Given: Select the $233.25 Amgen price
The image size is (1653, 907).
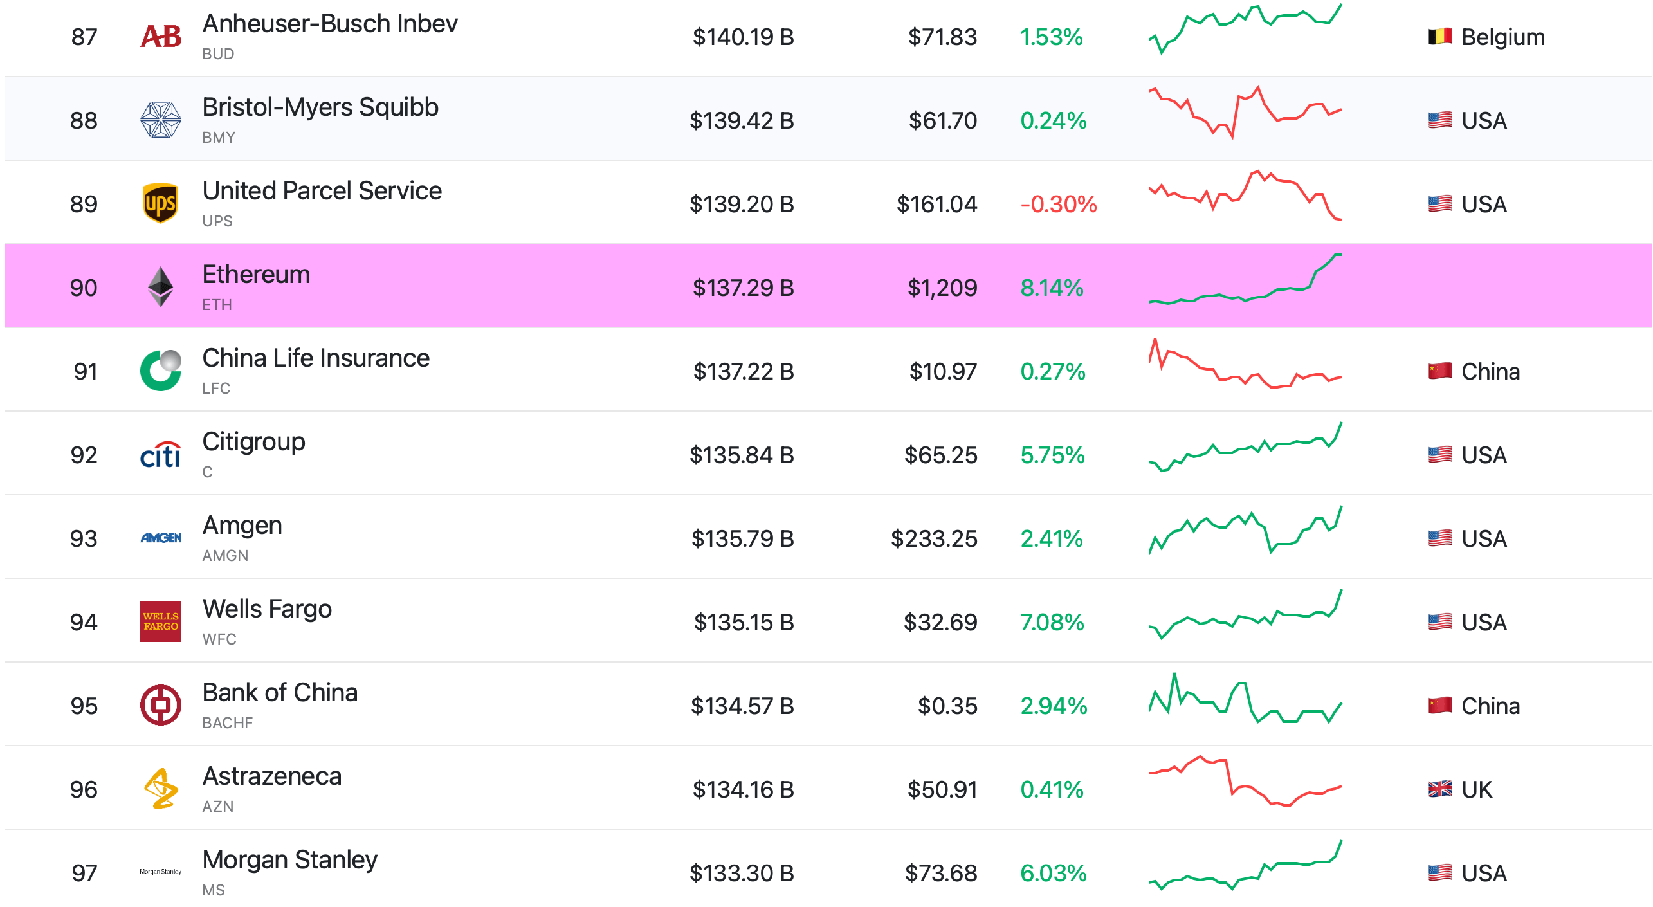Looking at the screenshot, I should [934, 539].
